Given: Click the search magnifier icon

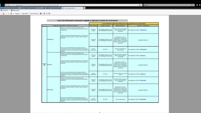Looking at the screenshot, I should click(x=192, y=5).
